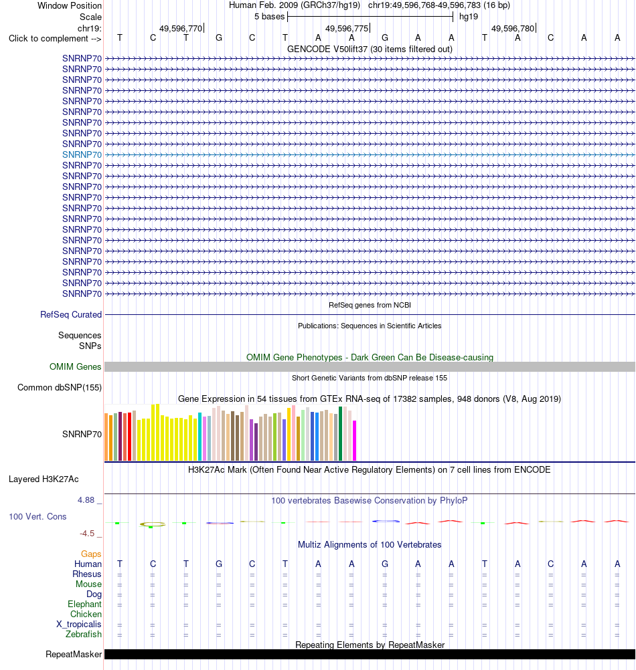Click the 'Click to complement -->' label
Viewport: 636px width, 670px height.
coord(55,39)
